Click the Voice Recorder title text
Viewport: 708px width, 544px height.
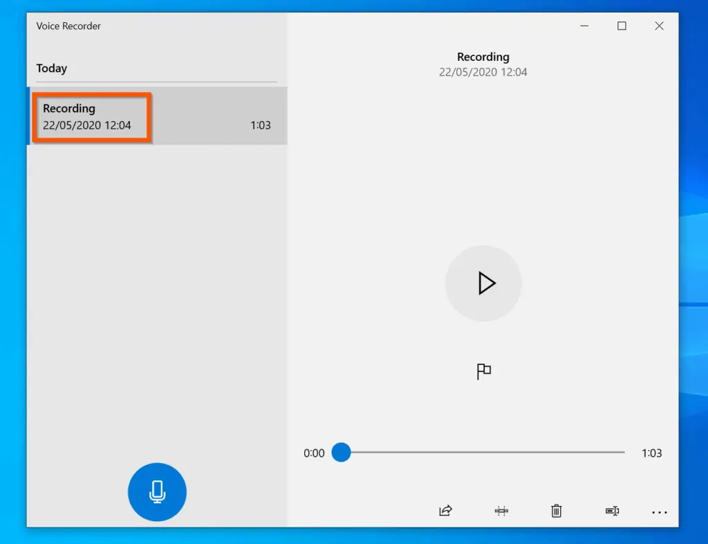tap(68, 26)
